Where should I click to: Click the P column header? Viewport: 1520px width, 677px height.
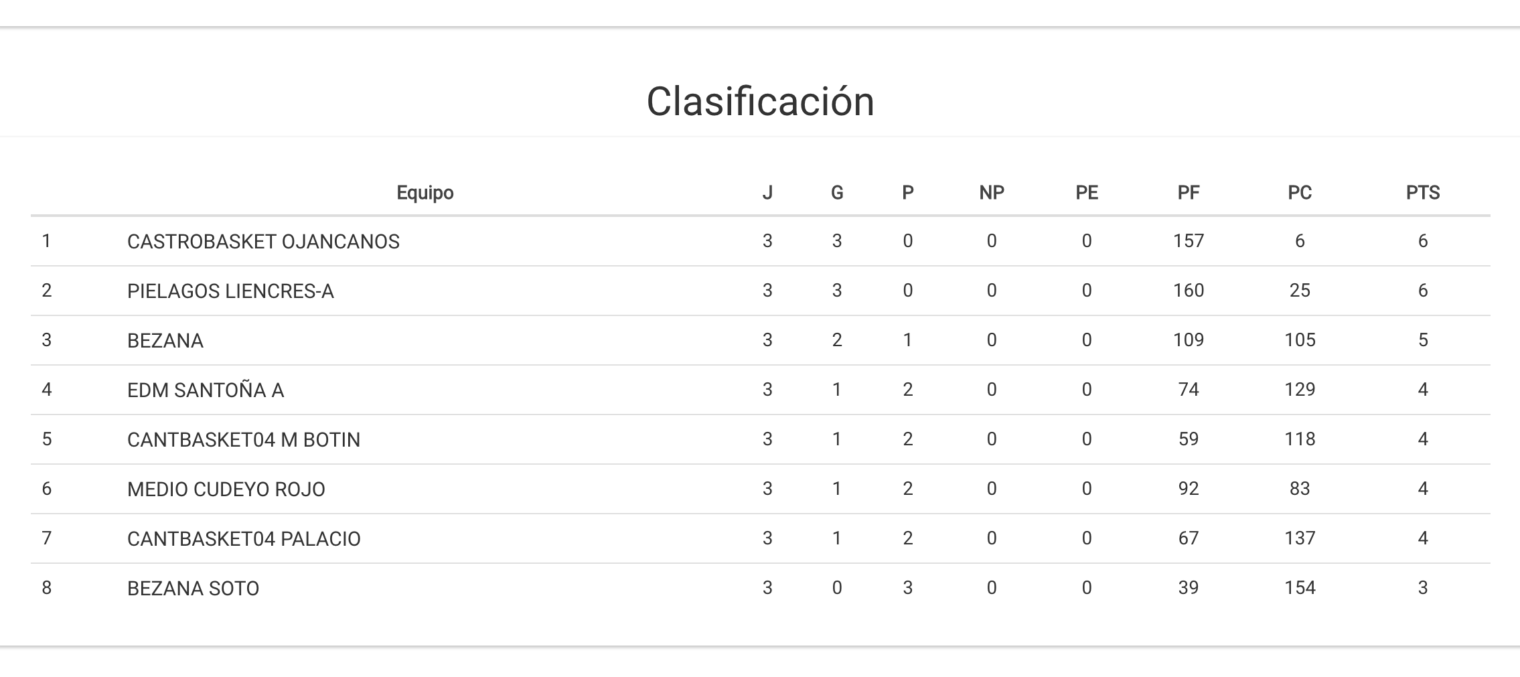tap(907, 193)
